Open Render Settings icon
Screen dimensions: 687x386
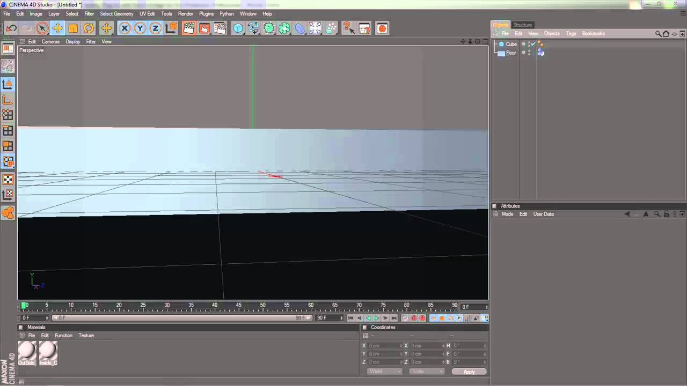220,28
